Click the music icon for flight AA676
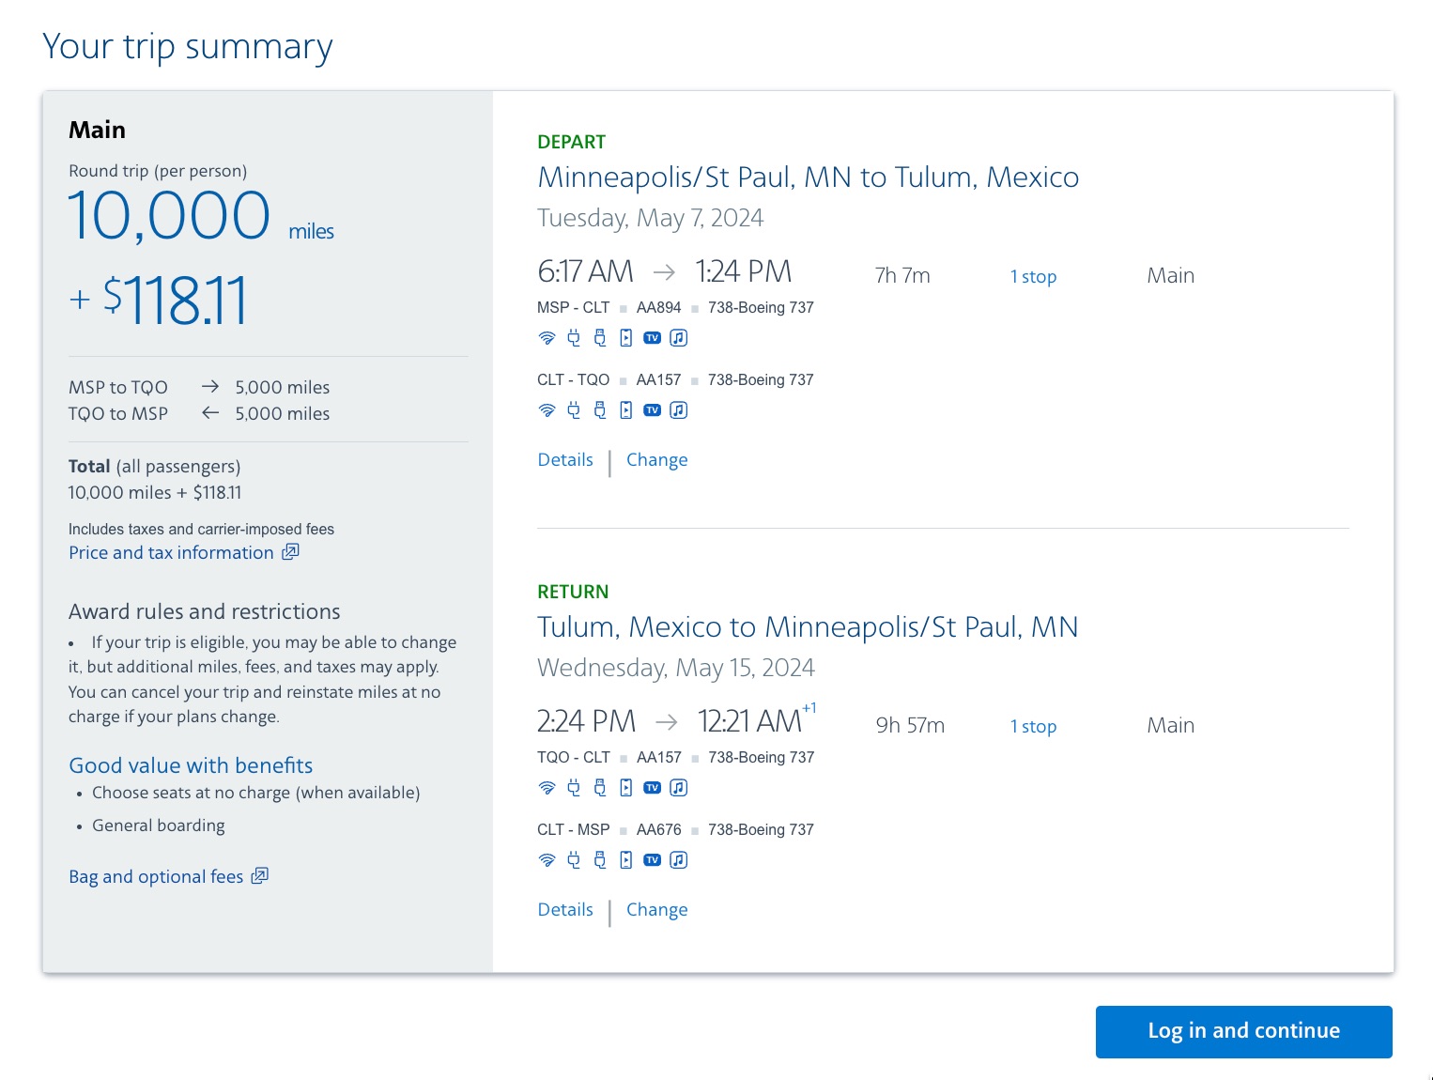Screen dimensions: 1433x1080 pyautogui.click(x=678, y=859)
